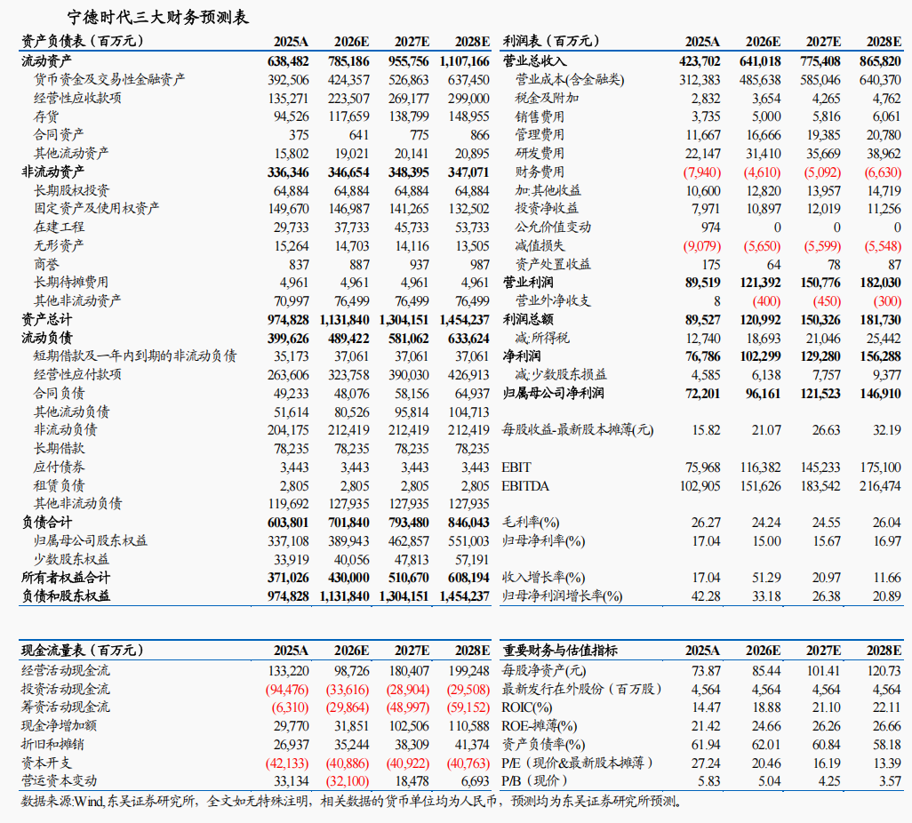Viewport: 912px width, 823px height.
Task: Click the 毛利率(%) row label
Action: coord(529,520)
